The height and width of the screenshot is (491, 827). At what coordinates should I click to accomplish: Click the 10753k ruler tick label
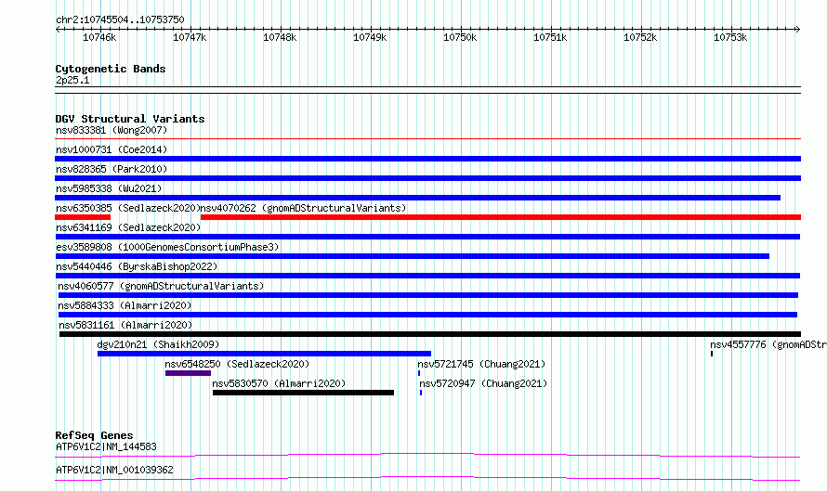coord(730,37)
